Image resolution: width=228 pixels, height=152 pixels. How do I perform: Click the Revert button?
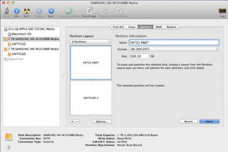189,121
